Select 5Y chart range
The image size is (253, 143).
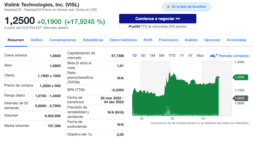point(191,56)
